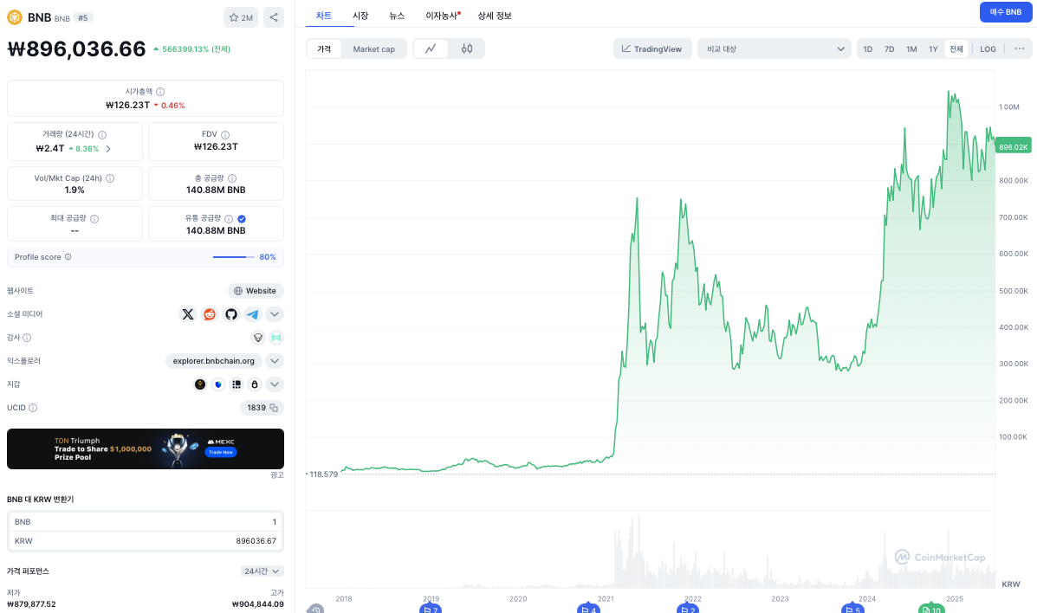1037x613 pixels.
Task: Click the BNB amount converter field
Action: [146, 522]
